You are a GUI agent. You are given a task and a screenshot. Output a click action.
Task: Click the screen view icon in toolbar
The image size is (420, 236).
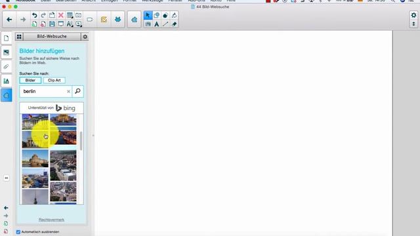click(x=61, y=24)
